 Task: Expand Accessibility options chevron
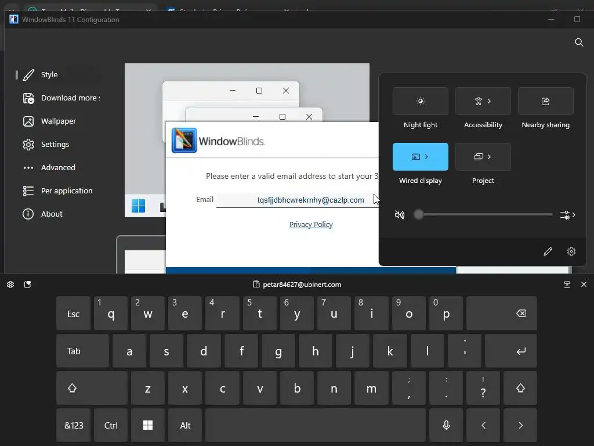coord(490,101)
